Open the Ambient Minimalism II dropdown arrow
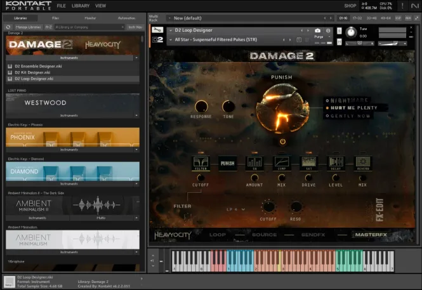Viewport: 422px width, 290px height. tap(136, 218)
